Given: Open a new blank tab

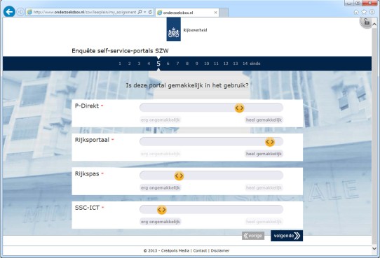Looking at the screenshot, I should tap(224, 13).
